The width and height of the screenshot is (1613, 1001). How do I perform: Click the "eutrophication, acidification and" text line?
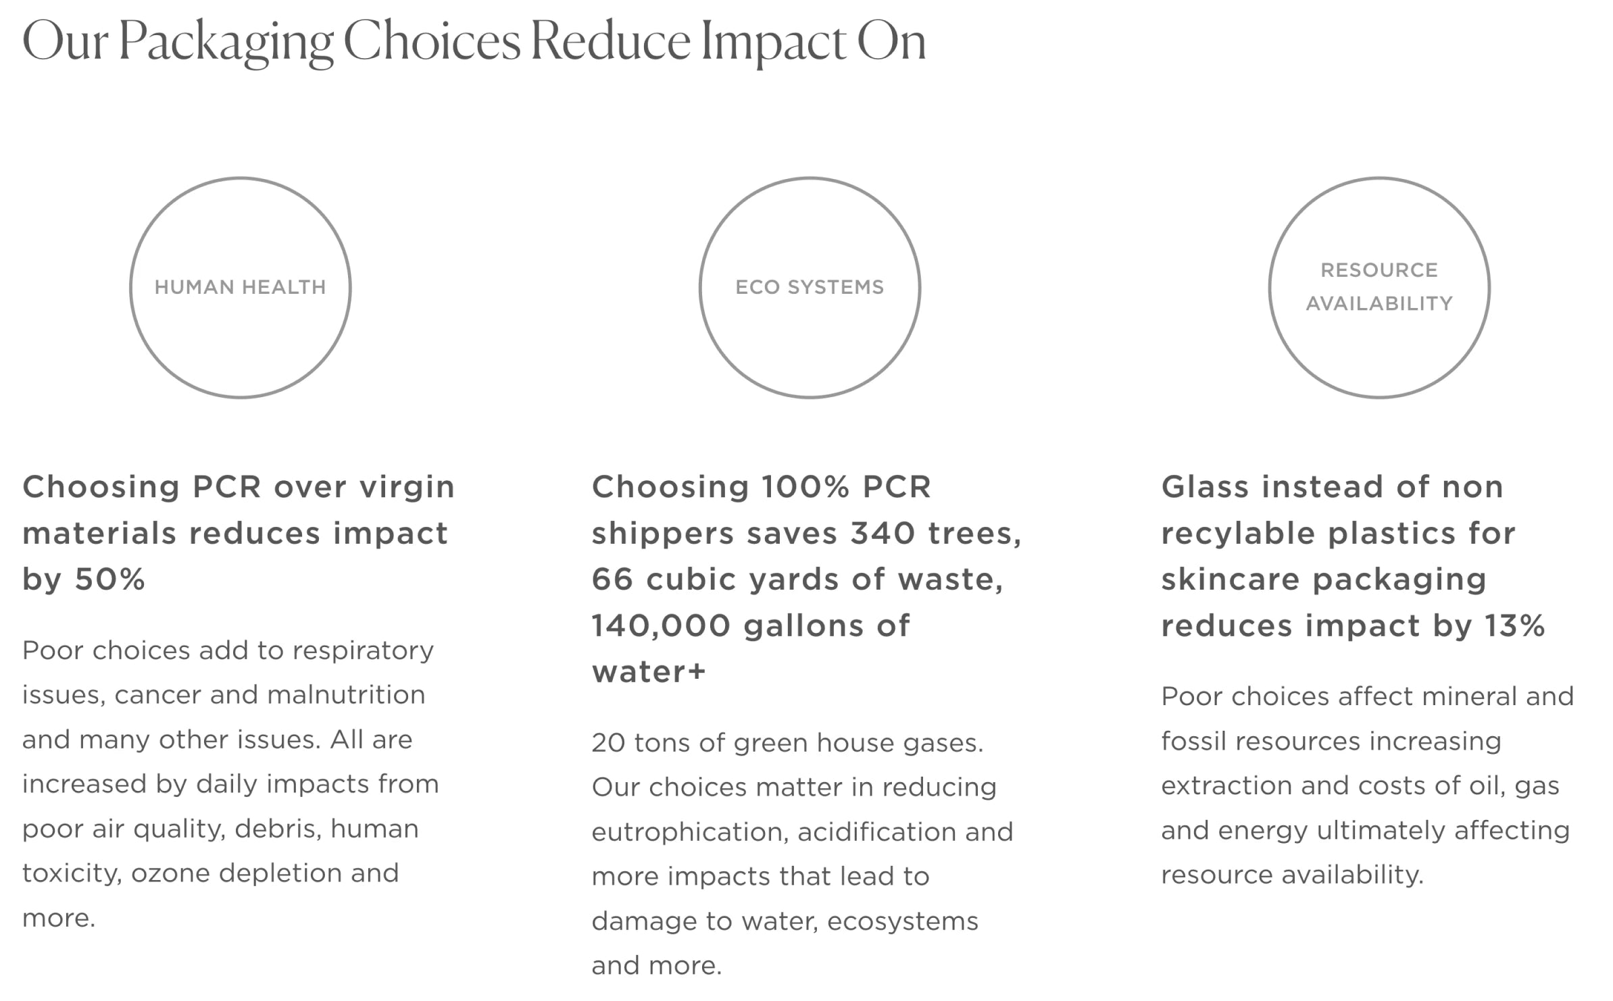point(802,831)
